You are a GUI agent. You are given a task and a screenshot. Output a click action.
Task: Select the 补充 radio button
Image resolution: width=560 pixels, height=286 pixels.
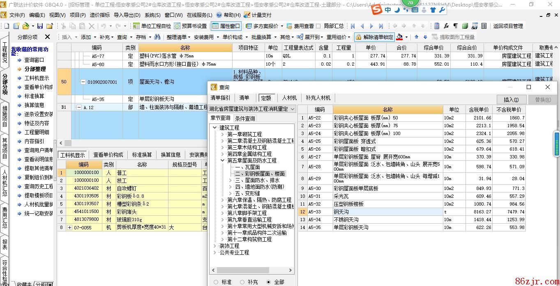click(x=242, y=282)
